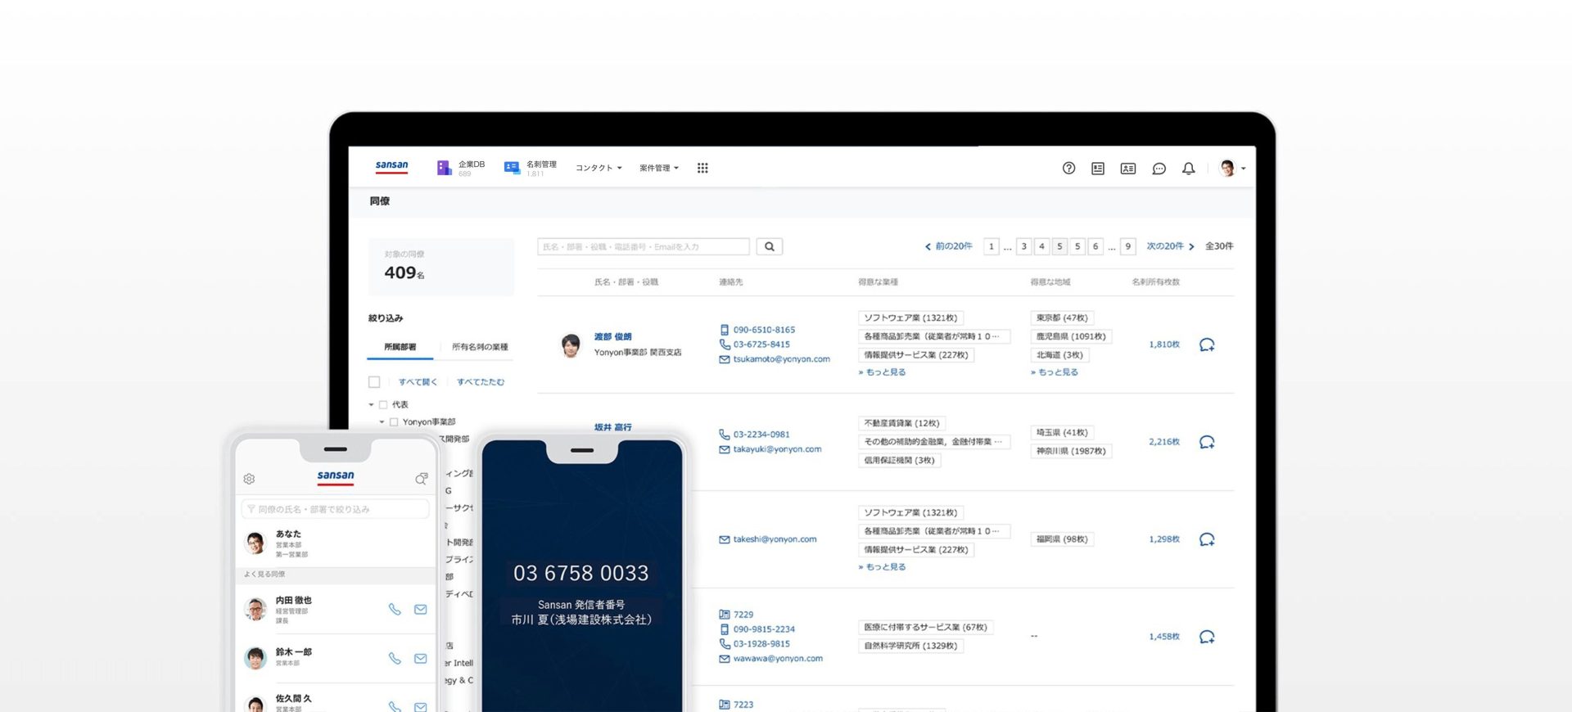The width and height of the screenshot is (1572, 712).
Task: Click extension number 7229
Action: pyautogui.click(x=743, y=615)
